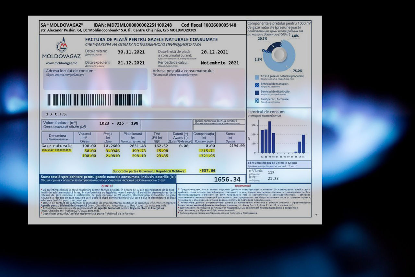Click the 'Denumirea' column header
415x277 pixels.
pyautogui.click(x=58, y=137)
